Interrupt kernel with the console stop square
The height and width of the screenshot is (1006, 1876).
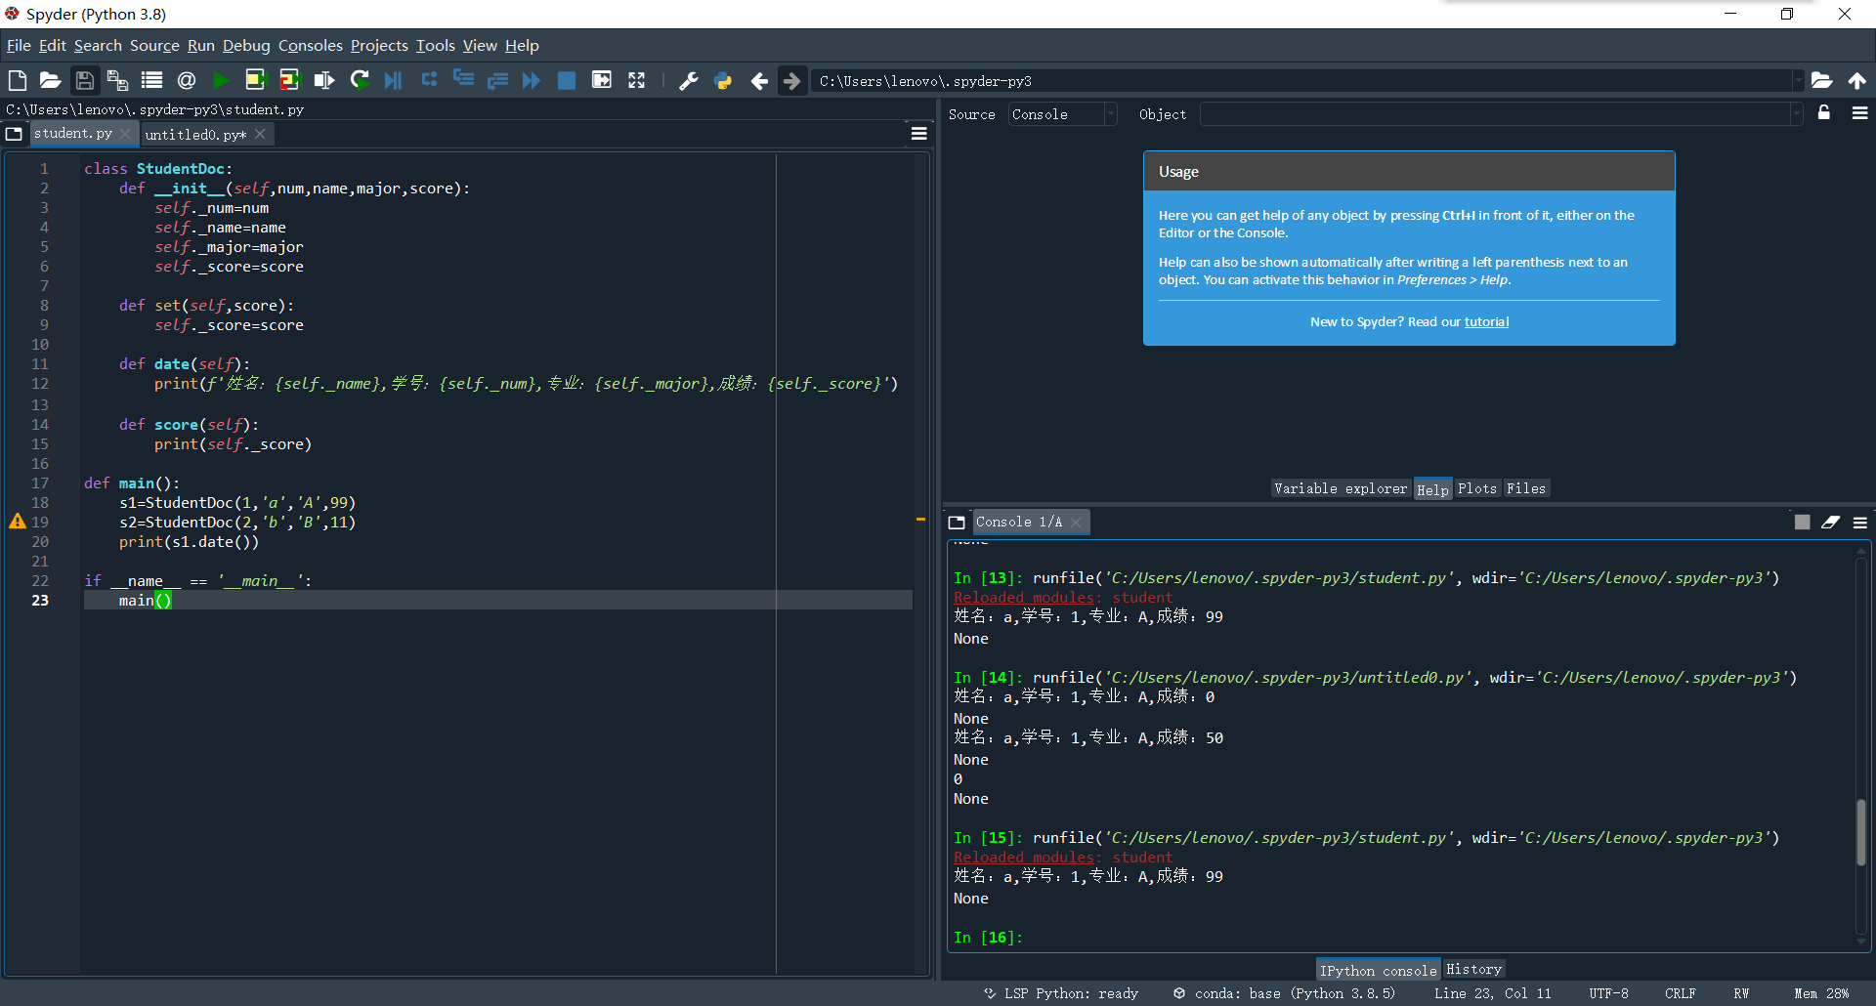1802,523
